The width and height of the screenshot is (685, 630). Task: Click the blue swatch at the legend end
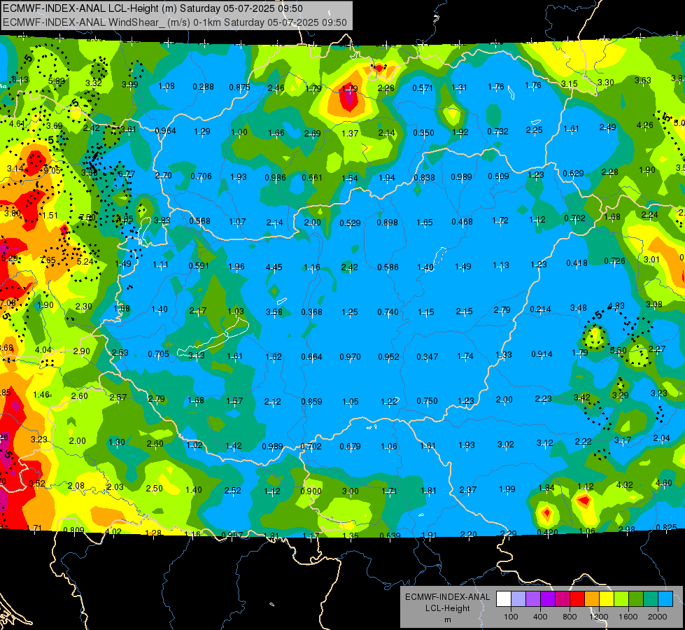coord(666,599)
